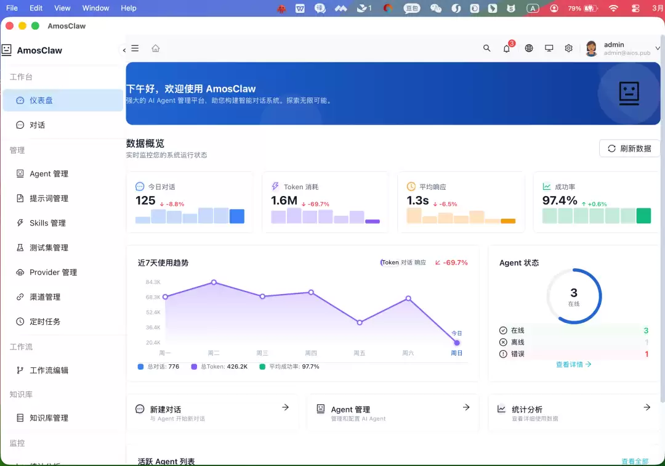Select the Token legend toggle in trend chart
Screen dimensions: 665x466
click(390, 263)
